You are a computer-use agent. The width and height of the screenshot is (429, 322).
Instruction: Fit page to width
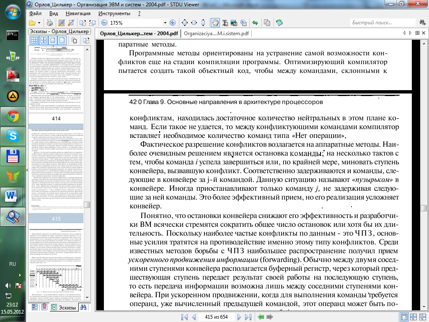(x=194, y=23)
